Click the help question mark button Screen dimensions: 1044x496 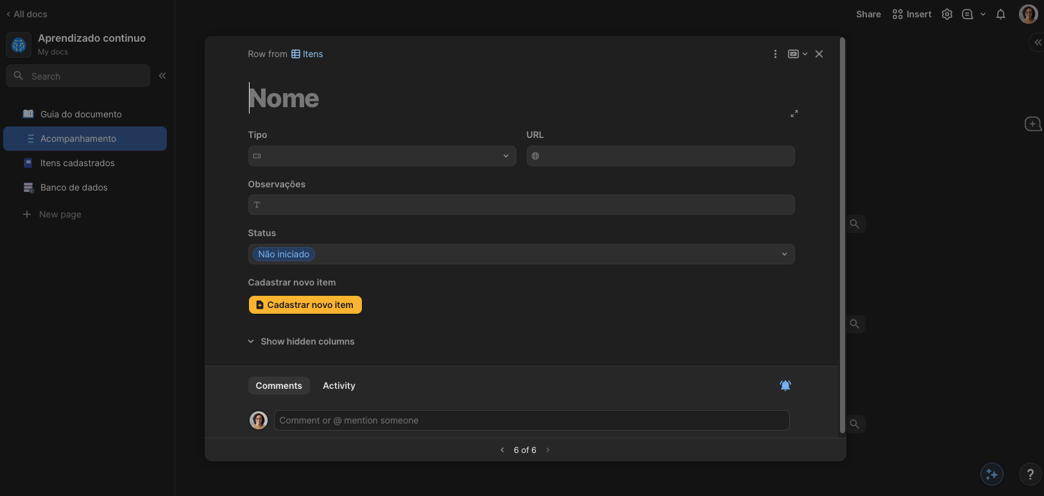point(1030,474)
